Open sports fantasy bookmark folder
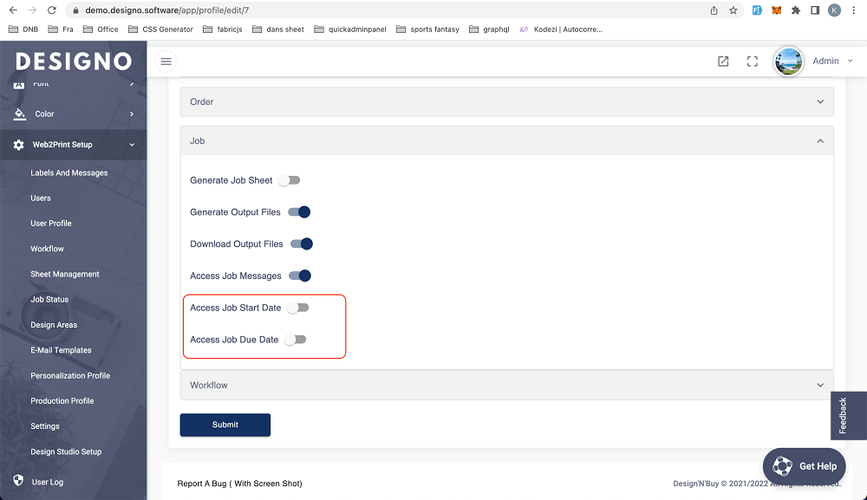This screenshot has width=867, height=500. pyautogui.click(x=427, y=29)
